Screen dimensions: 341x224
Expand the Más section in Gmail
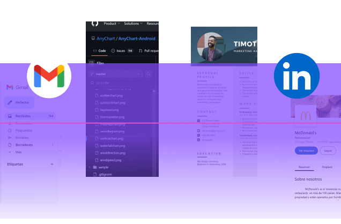click(18, 152)
